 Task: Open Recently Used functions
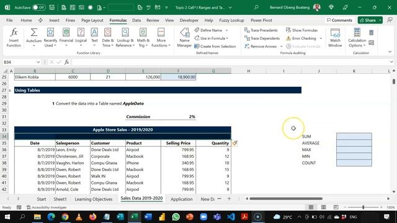[x=50, y=38]
